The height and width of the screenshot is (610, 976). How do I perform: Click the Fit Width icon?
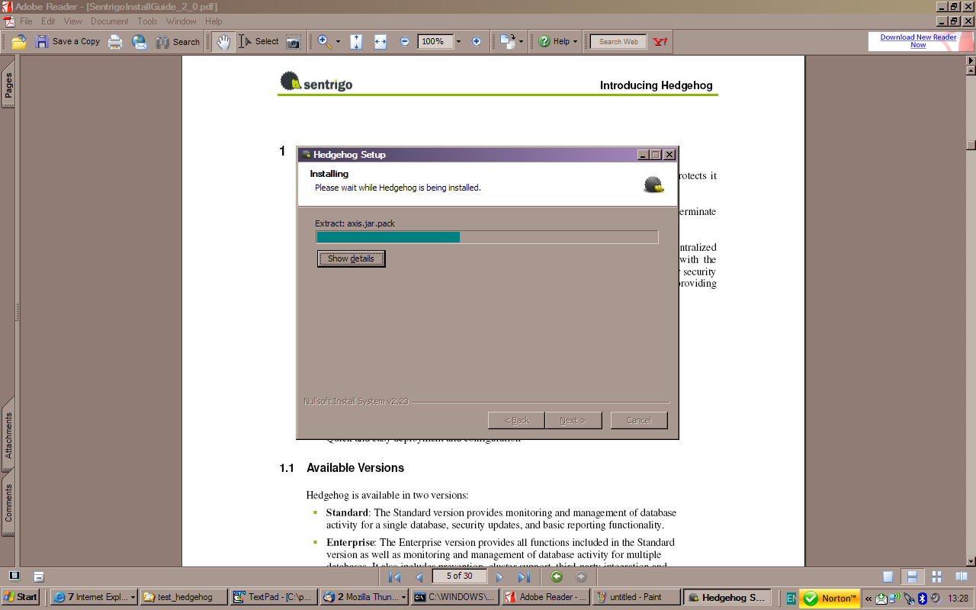pos(380,42)
